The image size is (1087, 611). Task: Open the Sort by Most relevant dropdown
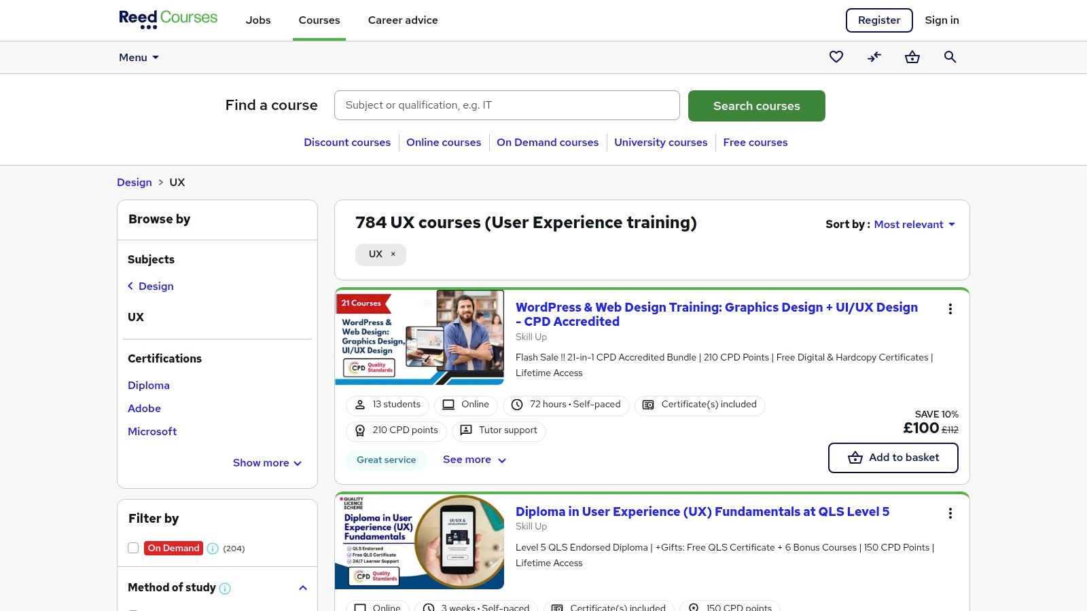[914, 225]
